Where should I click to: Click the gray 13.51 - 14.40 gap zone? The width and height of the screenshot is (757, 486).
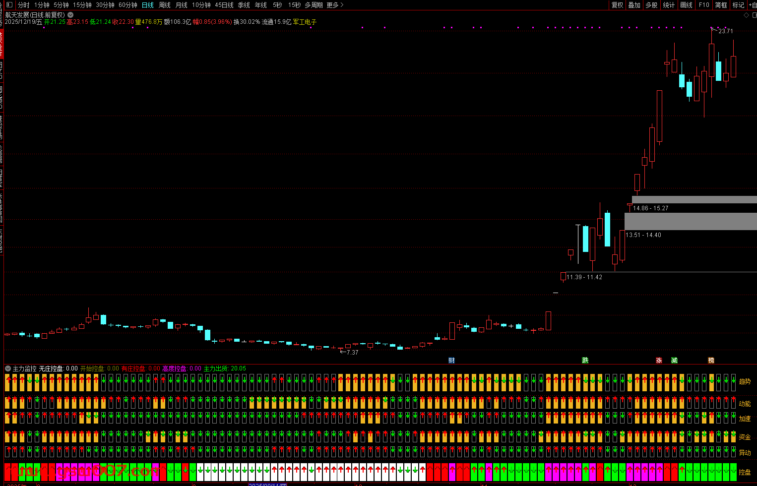click(x=691, y=221)
